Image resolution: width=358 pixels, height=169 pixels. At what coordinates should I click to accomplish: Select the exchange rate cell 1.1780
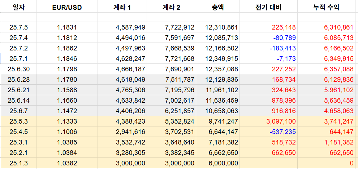click(67, 80)
